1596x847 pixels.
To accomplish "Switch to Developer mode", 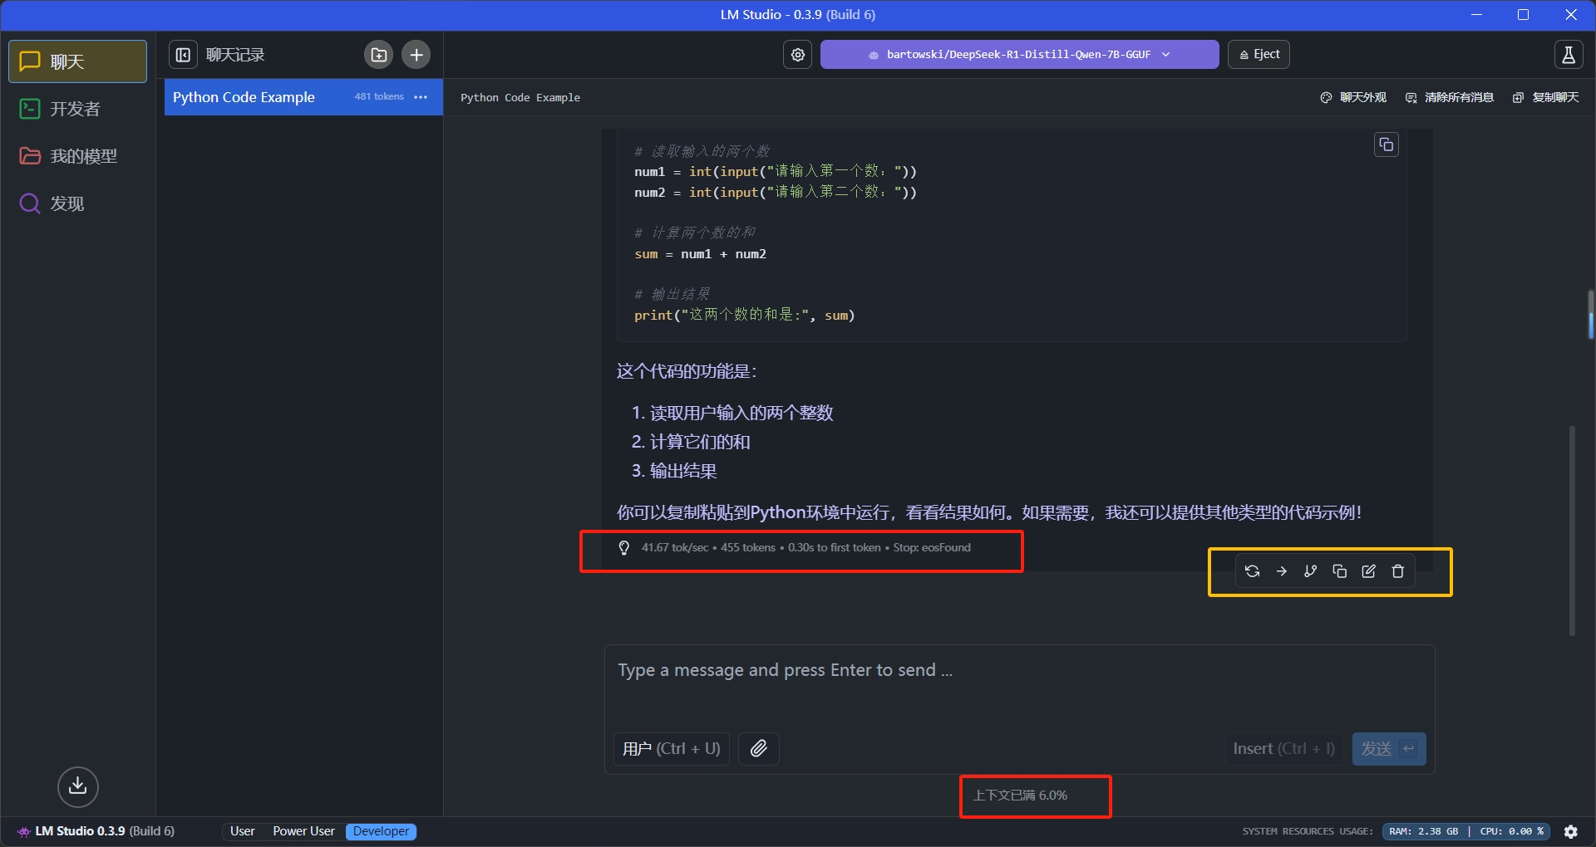I will click(x=382, y=831).
